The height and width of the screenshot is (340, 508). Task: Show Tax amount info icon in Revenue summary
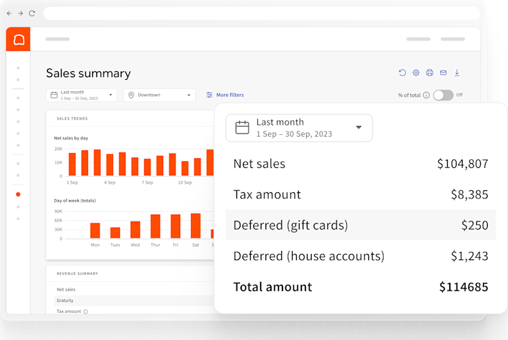[85, 312]
